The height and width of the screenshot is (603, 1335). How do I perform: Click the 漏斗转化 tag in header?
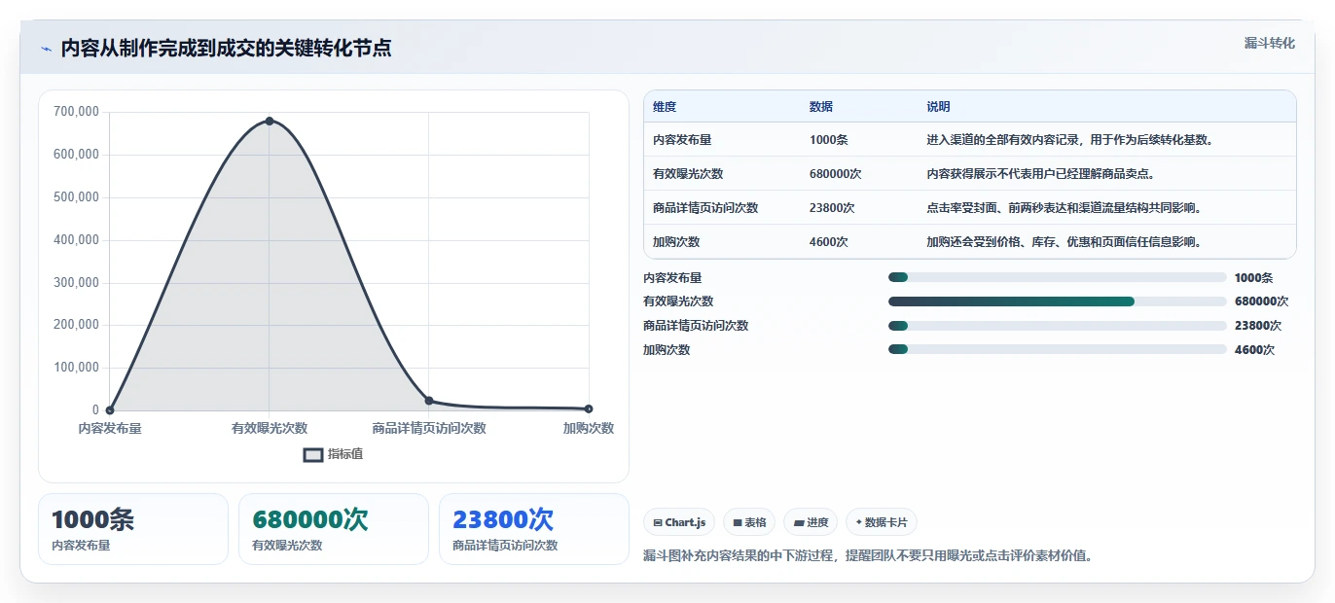pos(1269,43)
